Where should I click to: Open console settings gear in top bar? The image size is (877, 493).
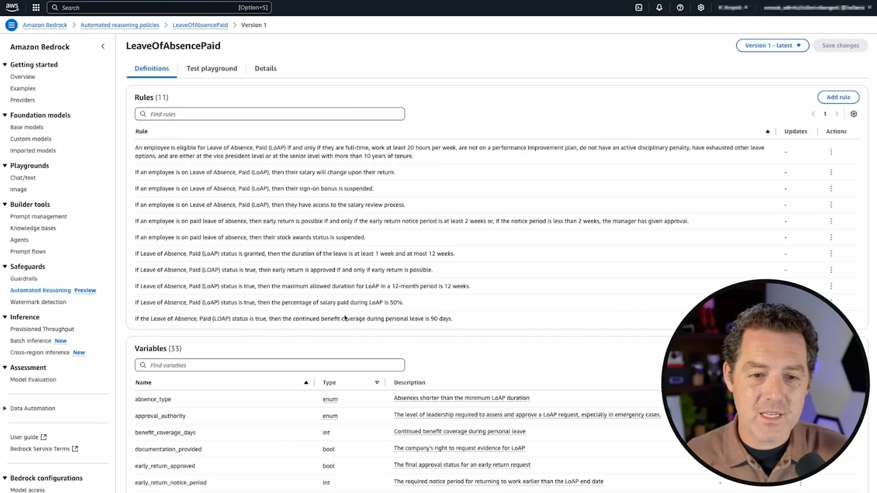[x=701, y=8]
